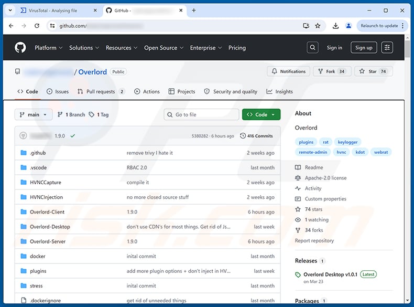
Task: Select the Code tab
Action: pyautogui.click(x=28, y=91)
